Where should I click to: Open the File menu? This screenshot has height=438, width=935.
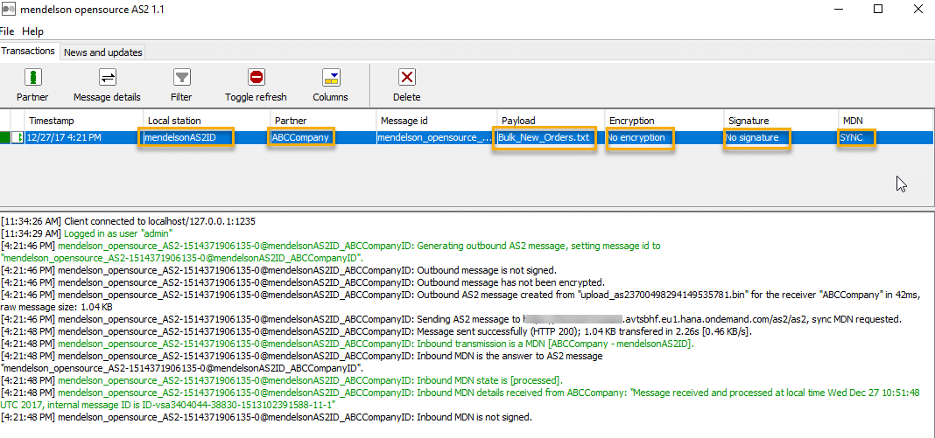pos(6,31)
